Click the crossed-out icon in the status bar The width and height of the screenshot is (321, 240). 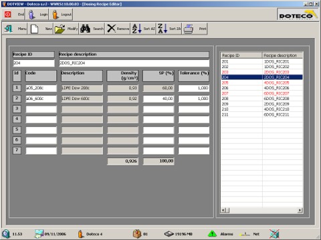point(274,234)
